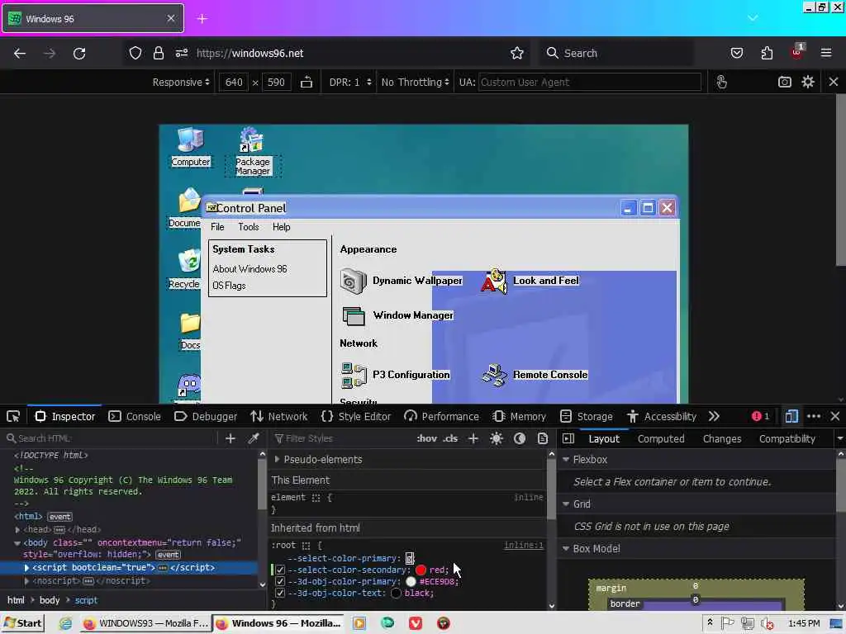This screenshot has width=846, height=634.
Task: Click the black color swatch
Action: coord(396,593)
